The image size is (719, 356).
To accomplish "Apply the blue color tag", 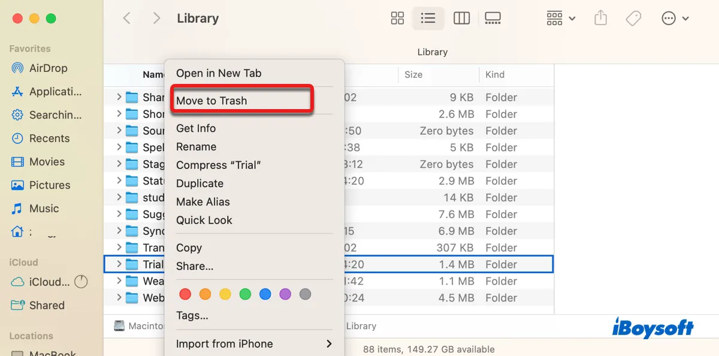I will pyautogui.click(x=265, y=294).
